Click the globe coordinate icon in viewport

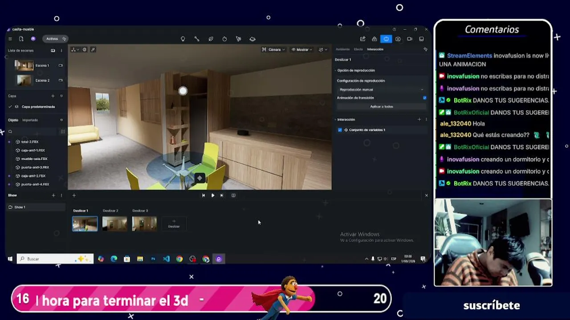pyautogui.click(x=85, y=49)
